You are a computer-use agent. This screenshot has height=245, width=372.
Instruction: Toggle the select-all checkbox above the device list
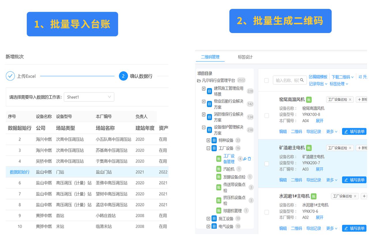point(267,81)
